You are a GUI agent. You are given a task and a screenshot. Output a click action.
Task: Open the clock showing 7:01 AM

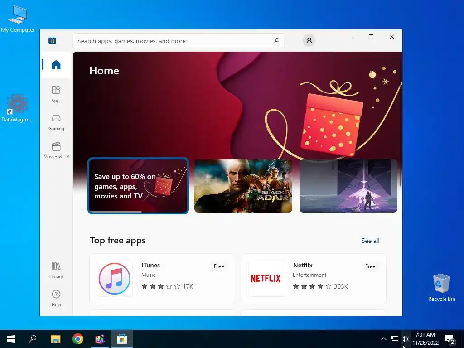(x=425, y=339)
